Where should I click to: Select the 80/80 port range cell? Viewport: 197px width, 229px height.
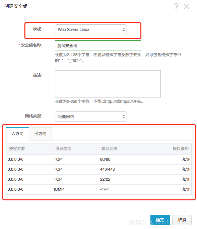pyautogui.click(x=105, y=159)
